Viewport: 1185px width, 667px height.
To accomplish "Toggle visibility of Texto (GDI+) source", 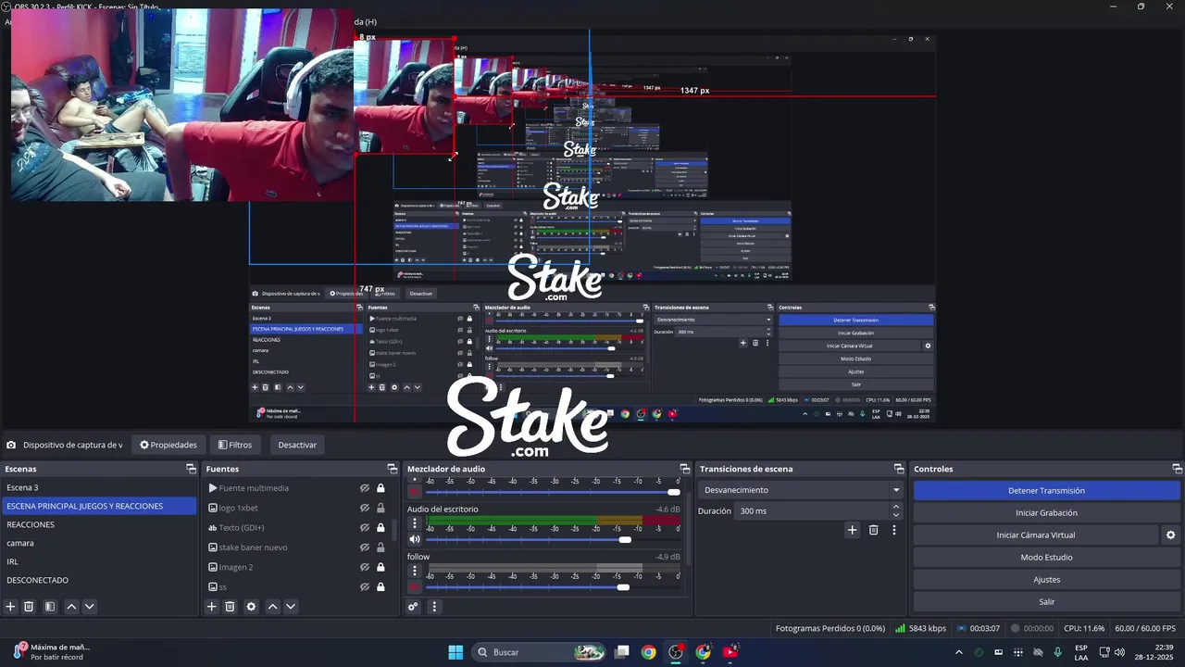I will coord(365,527).
